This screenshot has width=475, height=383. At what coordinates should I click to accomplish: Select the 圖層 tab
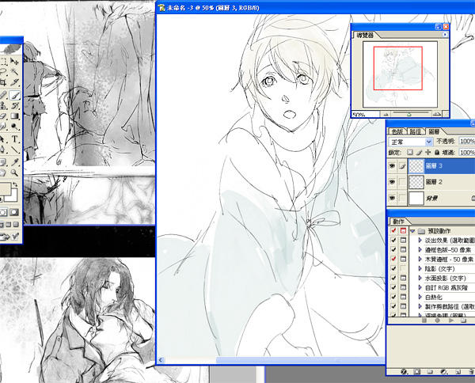point(434,131)
